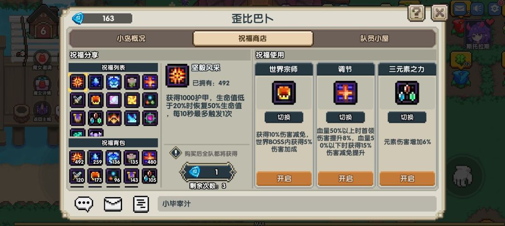Select the blessing with 480 count in backpack
Image resolution: width=505 pixels, height=226 pixels.
[x=150, y=158]
